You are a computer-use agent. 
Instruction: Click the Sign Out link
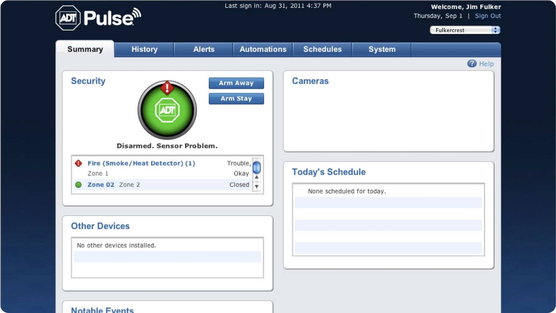pyautogui.click(x=488, y=16)
